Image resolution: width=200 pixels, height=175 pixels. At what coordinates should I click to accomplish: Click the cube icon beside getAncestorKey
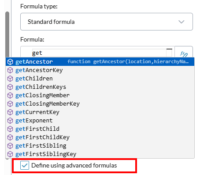[x=10, y=70]
